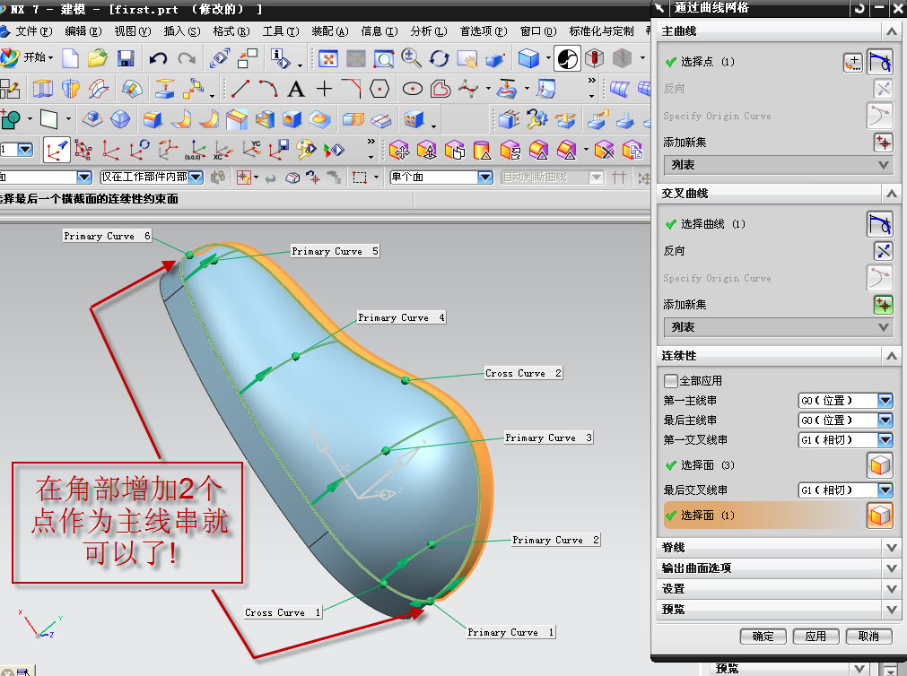Select the Cross Curve 2 label

coord(523,373)
